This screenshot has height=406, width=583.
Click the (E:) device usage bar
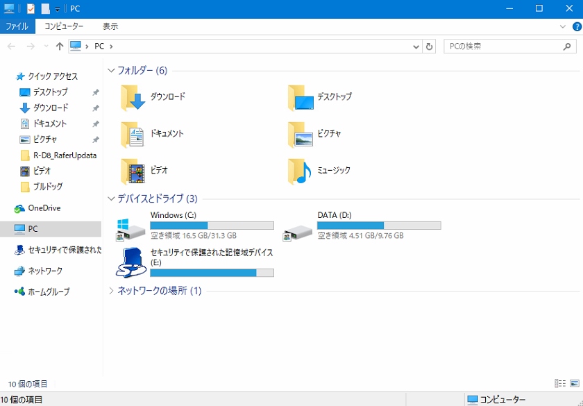click(212, 273)
